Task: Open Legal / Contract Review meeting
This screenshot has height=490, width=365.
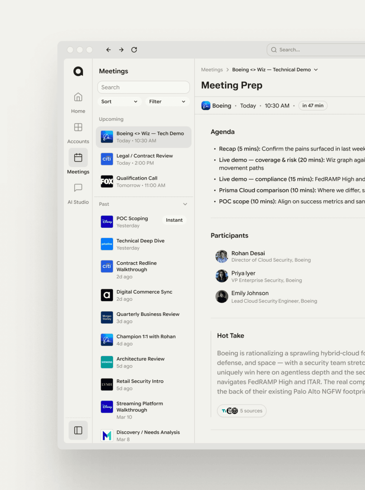Action: click(144, 159)
